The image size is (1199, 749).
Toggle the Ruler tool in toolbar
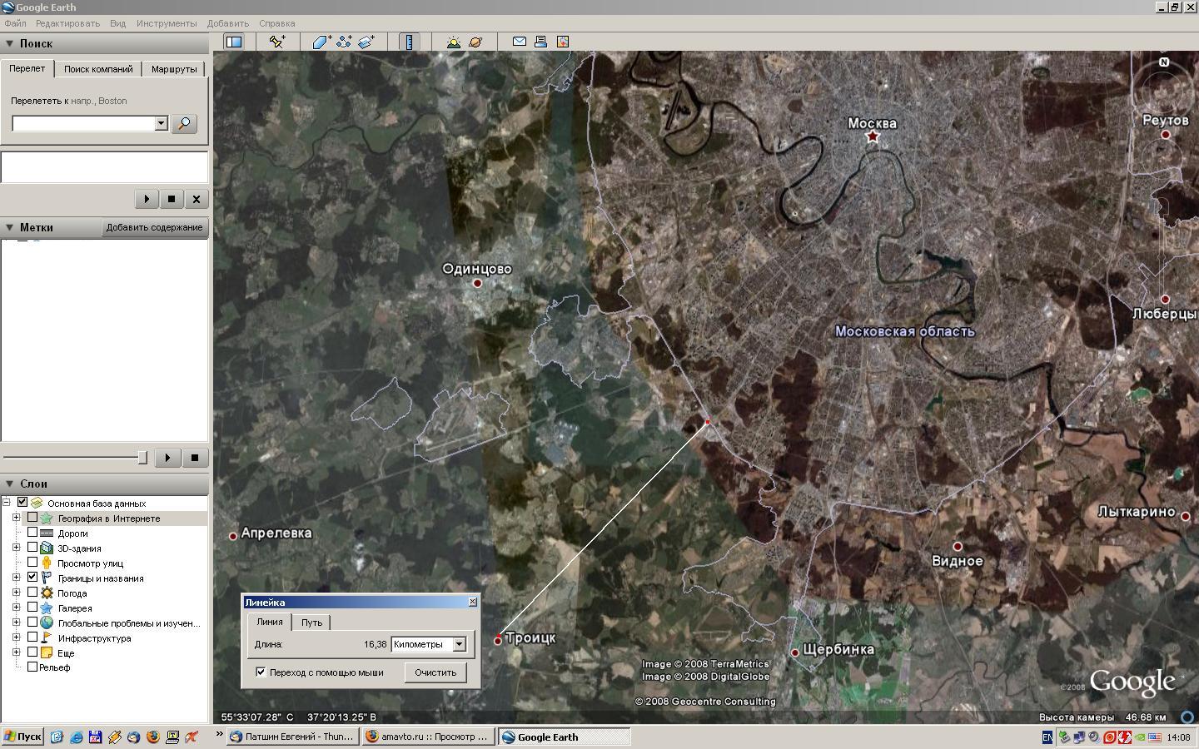[409, 42]
